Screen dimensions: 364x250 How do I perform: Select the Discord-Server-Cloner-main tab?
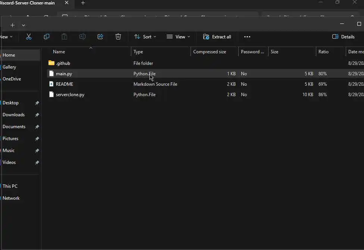(x=27, y=3)
